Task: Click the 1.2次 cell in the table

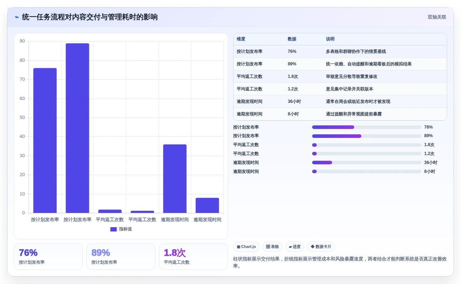Action: tap(293, 89)
